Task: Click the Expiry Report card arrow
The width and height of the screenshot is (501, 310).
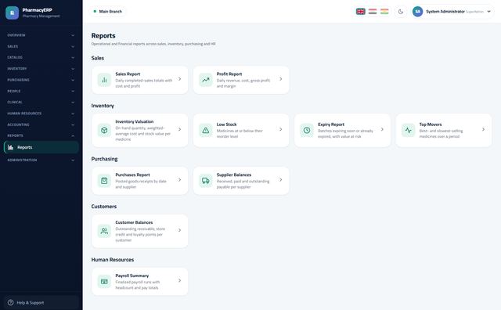Action: pyautogui.click(x=382, y=129)
